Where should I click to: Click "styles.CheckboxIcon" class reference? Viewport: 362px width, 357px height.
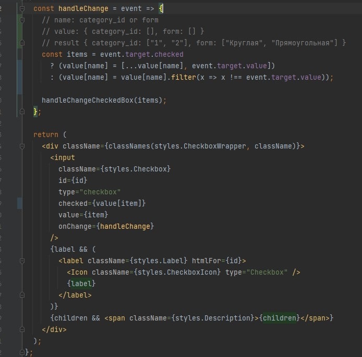[x=177, y=273]
